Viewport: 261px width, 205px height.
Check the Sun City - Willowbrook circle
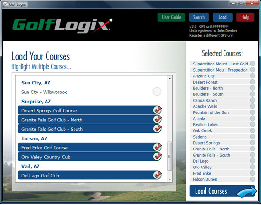[157, 92]
